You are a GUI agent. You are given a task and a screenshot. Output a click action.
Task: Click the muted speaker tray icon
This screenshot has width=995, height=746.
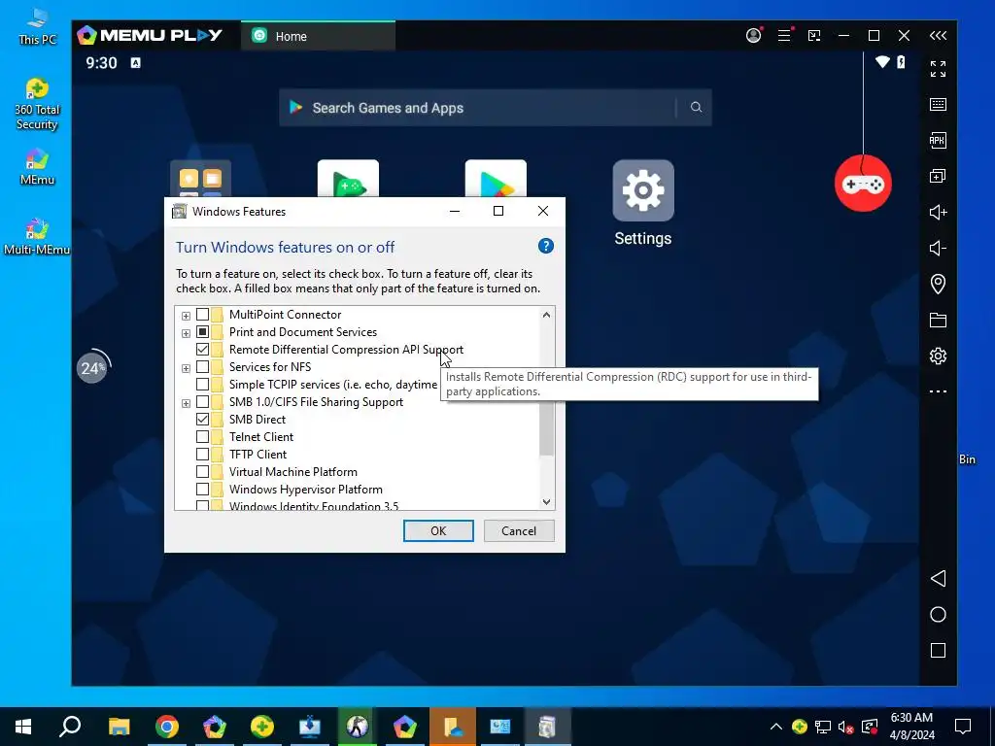point(845,727)
